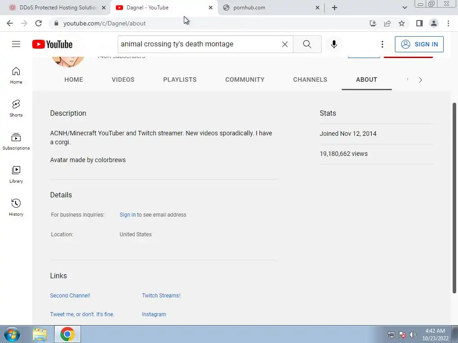Open the channel VIDEOS tab
The image size is (458, 343).
coord(123,79)
